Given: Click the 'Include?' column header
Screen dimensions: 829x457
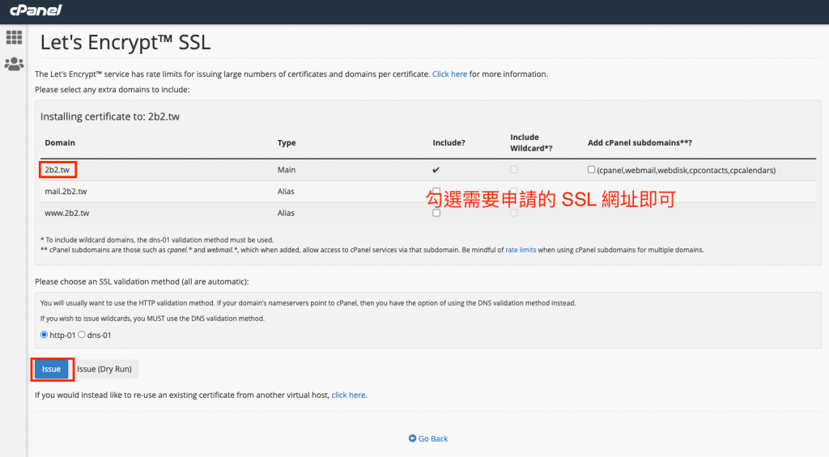Looking at the screenshot, I should tap(449, 142).
